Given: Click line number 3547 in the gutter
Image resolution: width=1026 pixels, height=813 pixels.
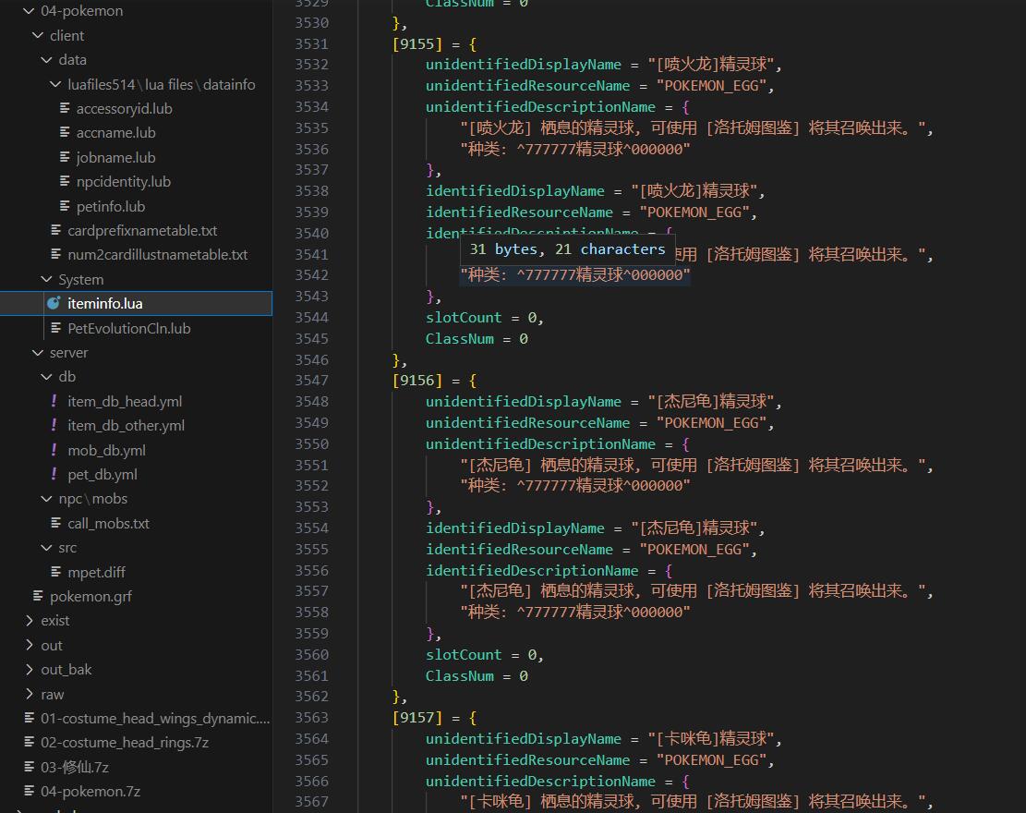Looking at the screenshot, I should point(311,380).
